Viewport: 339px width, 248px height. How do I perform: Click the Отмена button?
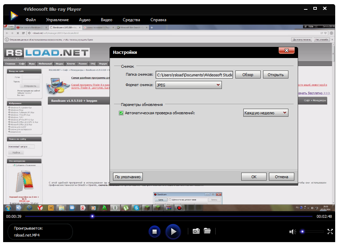pyautogui.click(x=281, y=177)
